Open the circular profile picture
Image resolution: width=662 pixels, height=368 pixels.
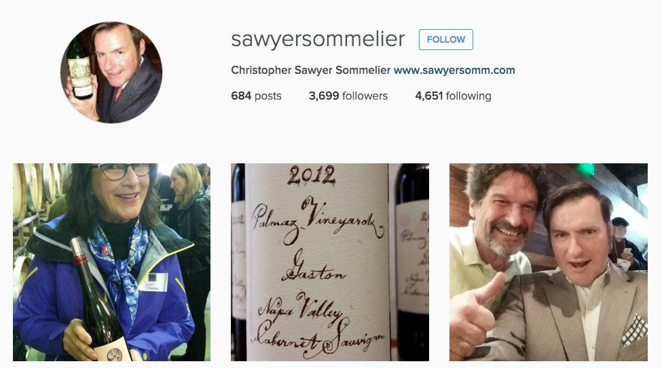pyautogui.click(x=111, y=72)
